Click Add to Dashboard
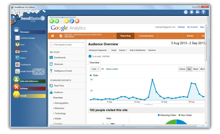 [x=137, y=50]
